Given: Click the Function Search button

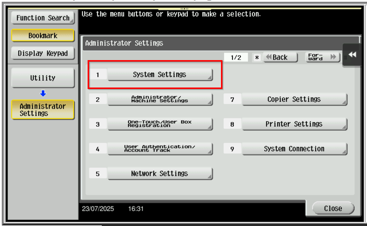Looking at the screenshot, I should [x=43, y=18].
